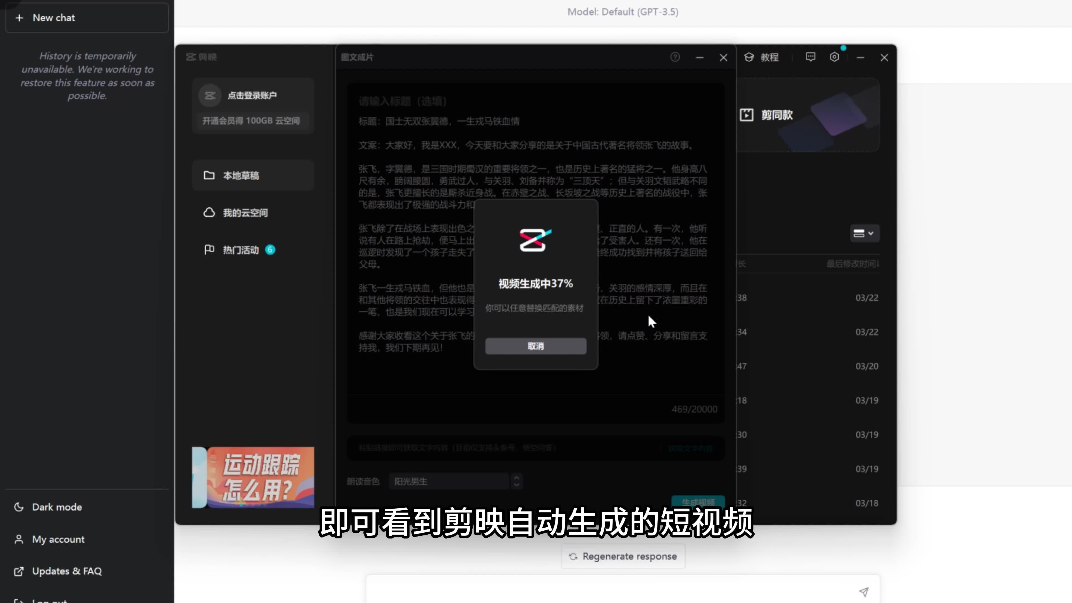Click the New chat button
This screenshot has width=1072, height=603.
click(87, 18)
